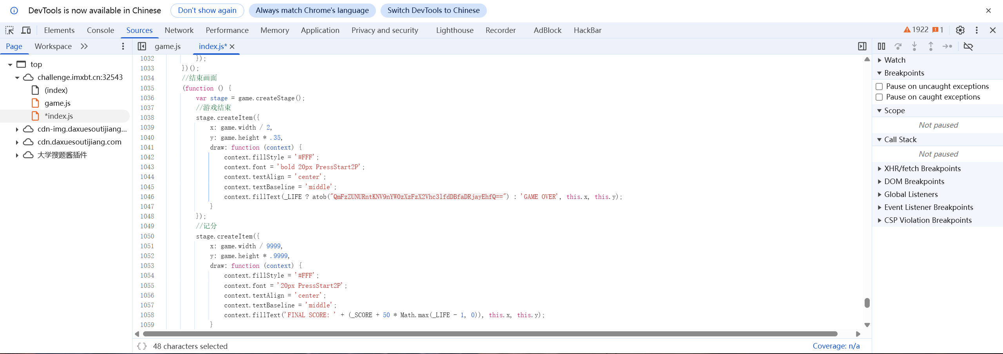Pretty print the code with braces icon

coord(142,346)
